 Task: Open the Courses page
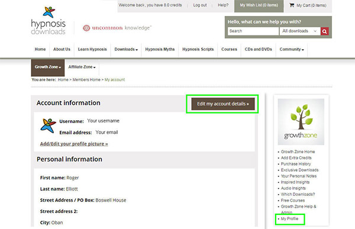(x=229, y=49)
